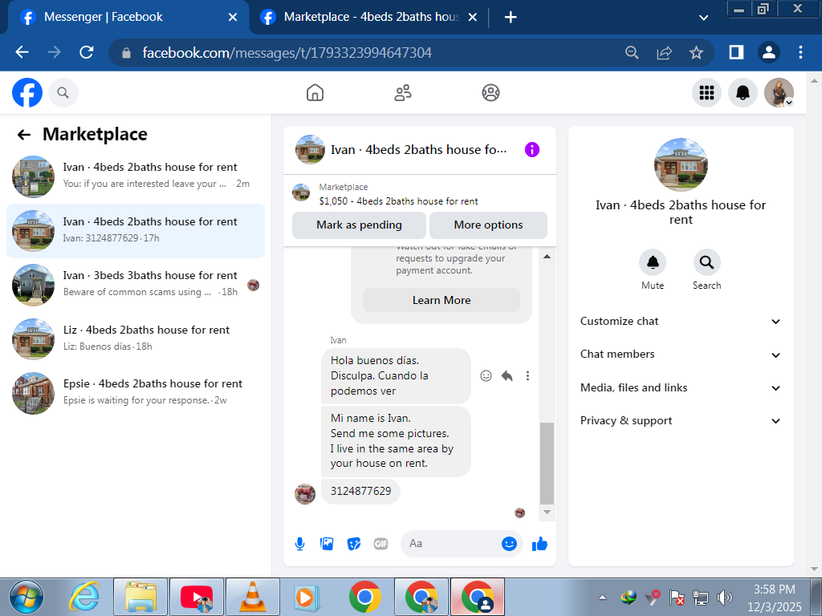Click More options button
Screen dimensions: 822x616
pyautogui.click(x=488, y=225)
